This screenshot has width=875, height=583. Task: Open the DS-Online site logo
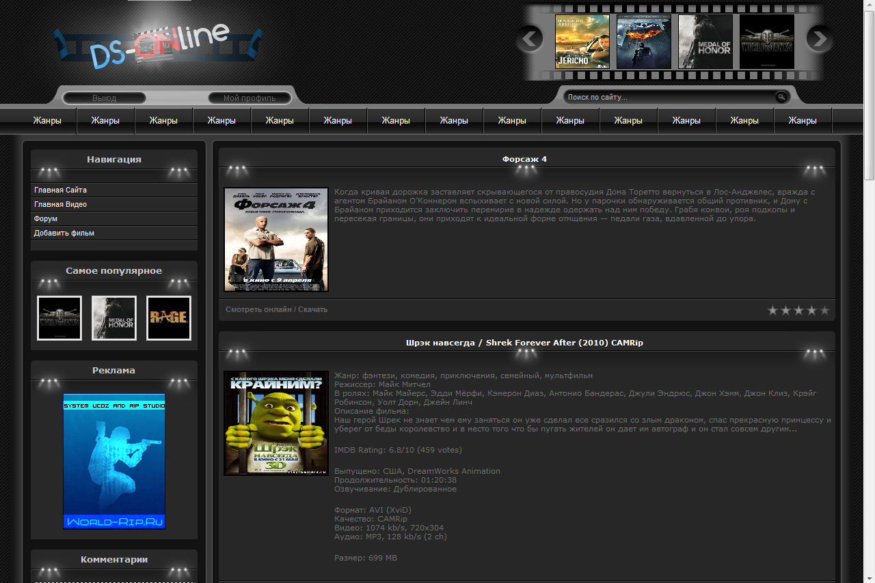pos(159,46)
